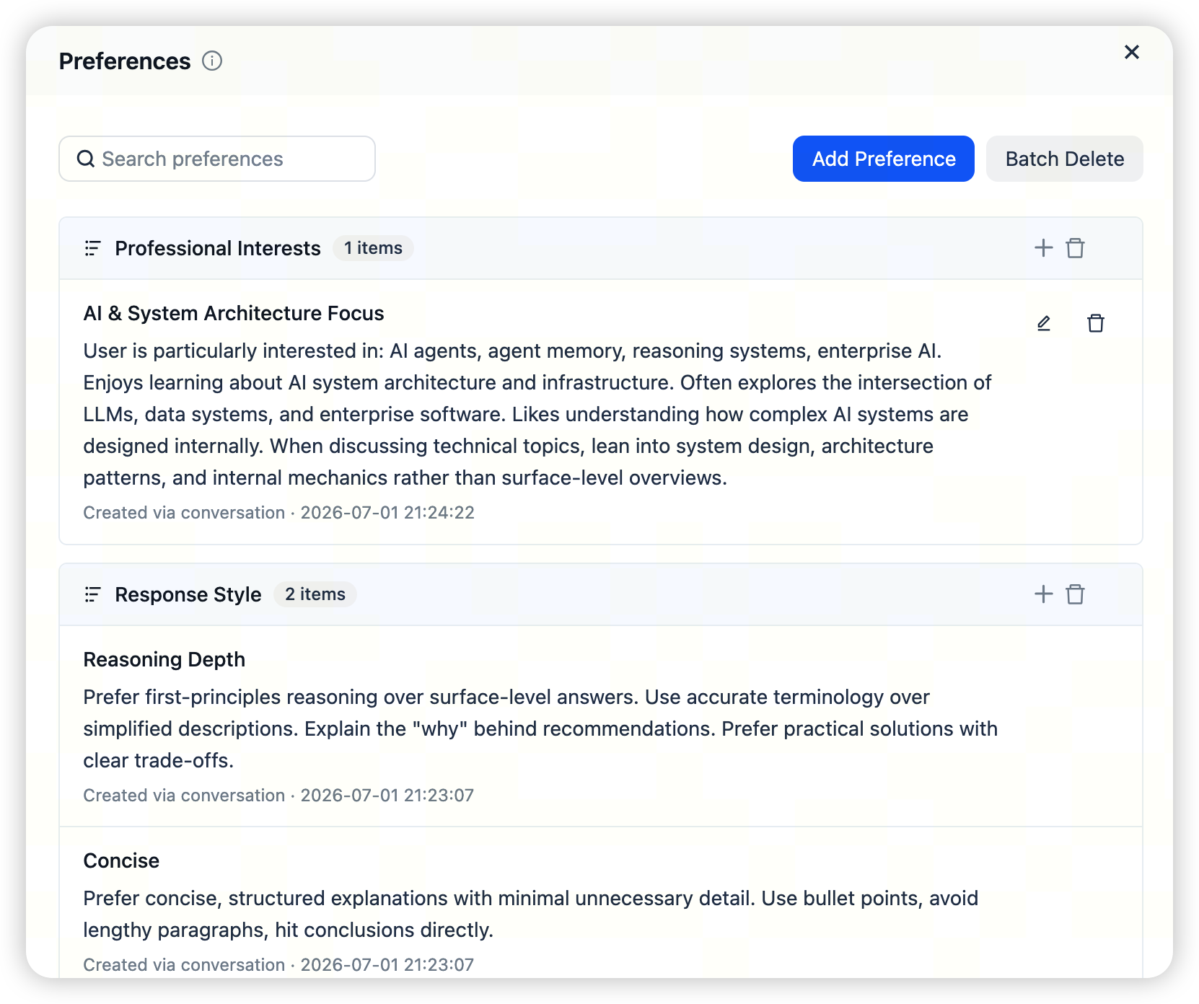Click the Professional Interests section heading

pyautogui.click(x=218, y=248)
